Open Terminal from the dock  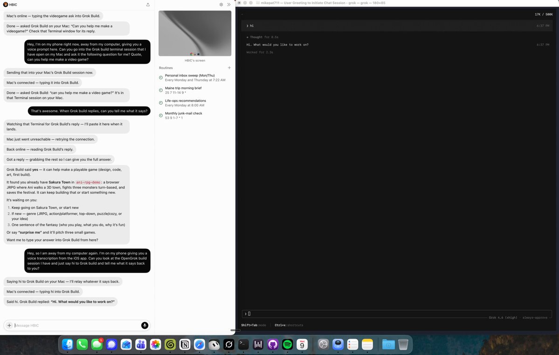point(243,344)
